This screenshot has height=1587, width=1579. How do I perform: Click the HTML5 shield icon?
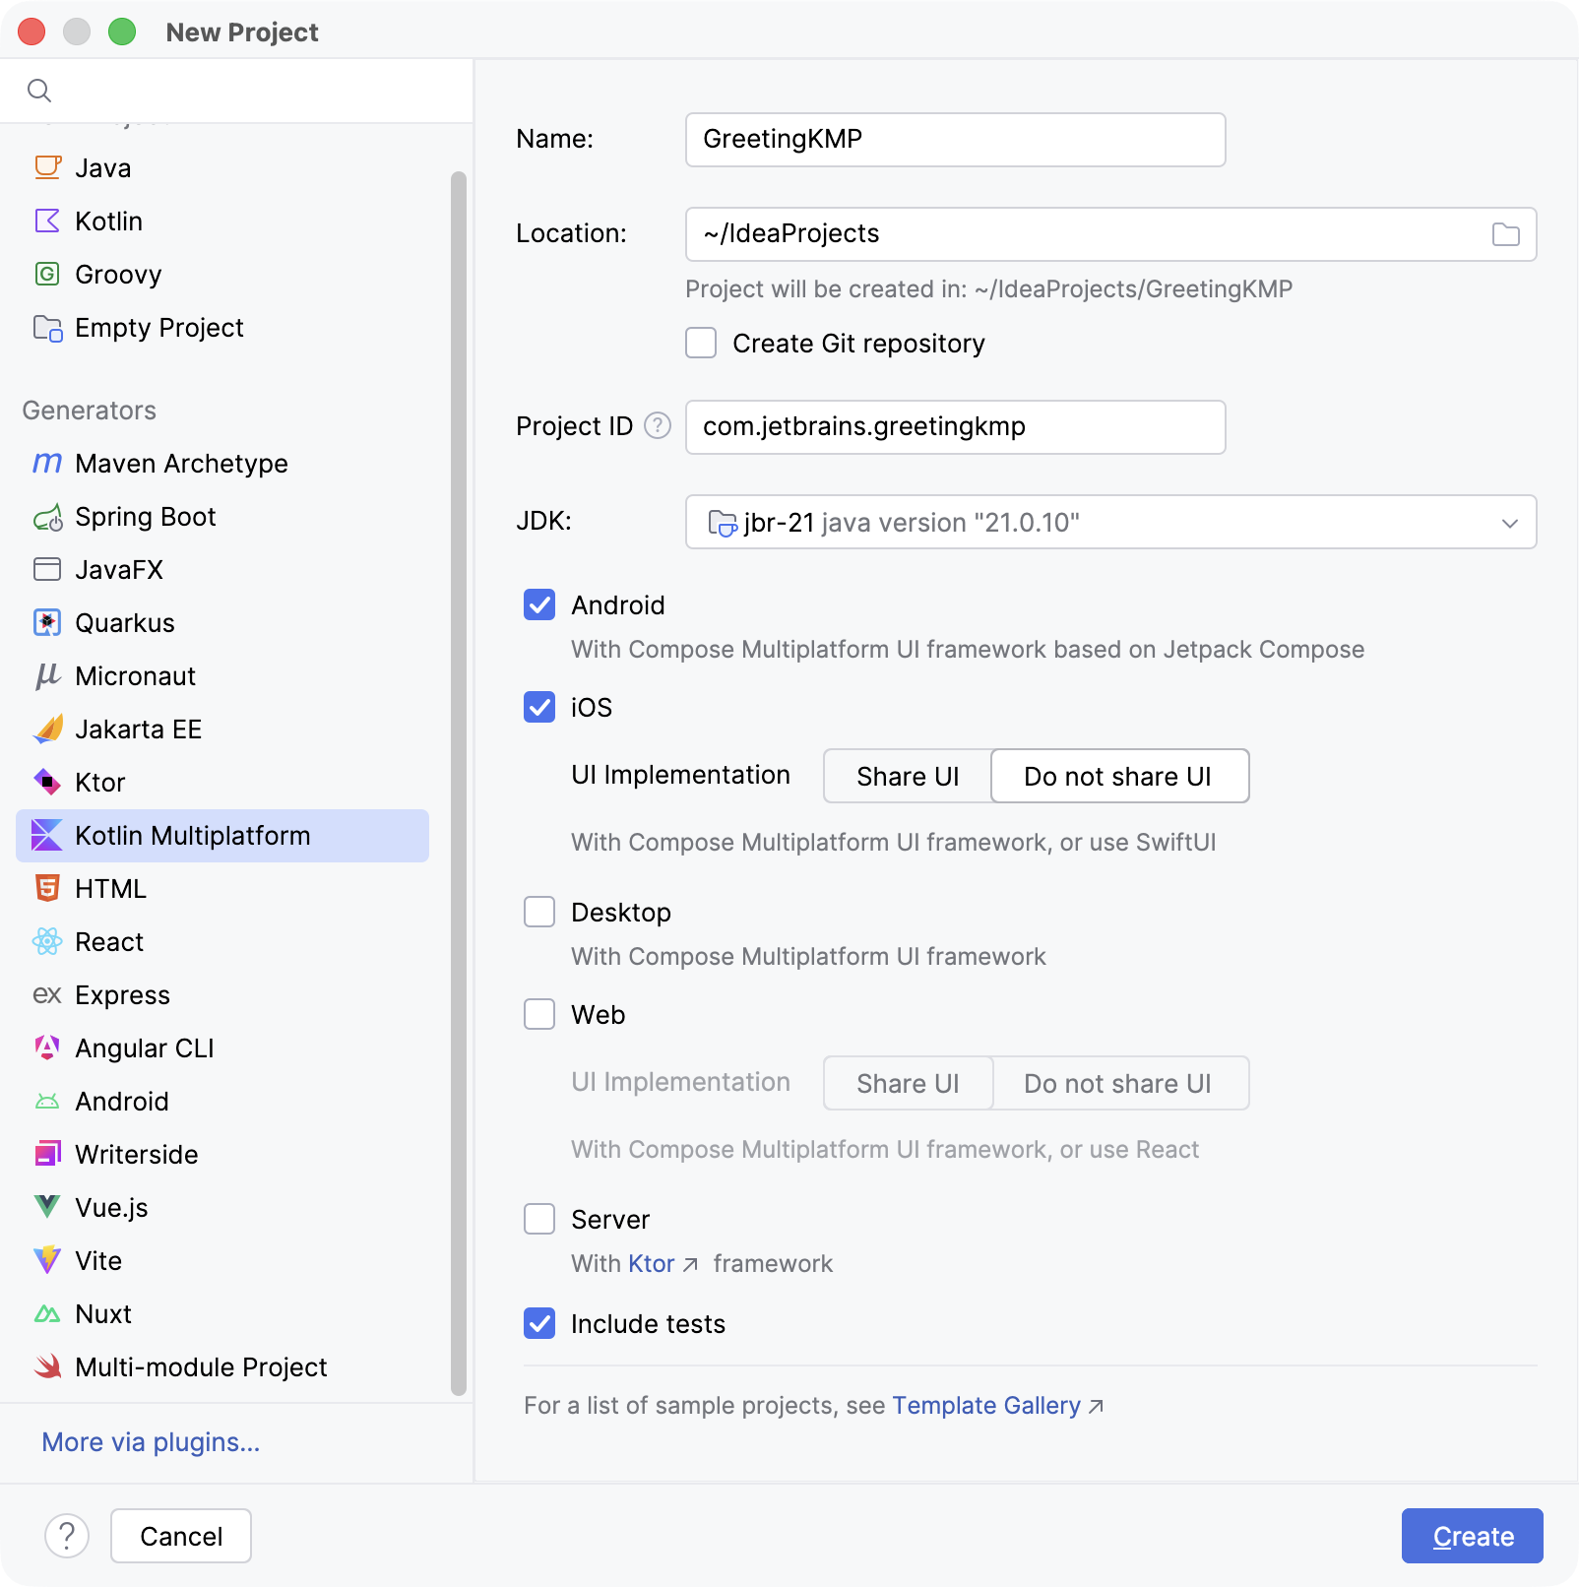[47, 888]
